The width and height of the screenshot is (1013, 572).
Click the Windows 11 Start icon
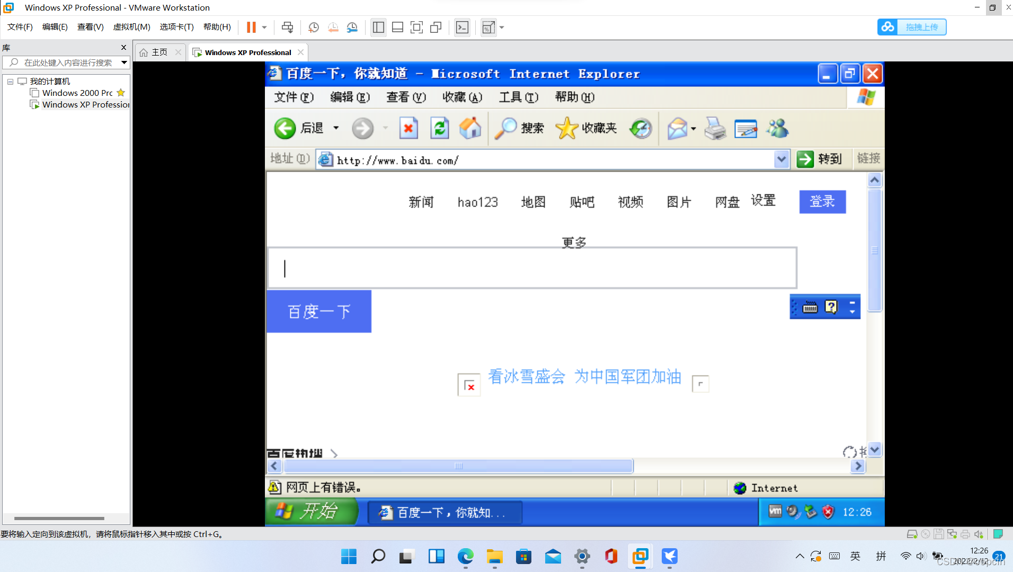tap(349, 556)
